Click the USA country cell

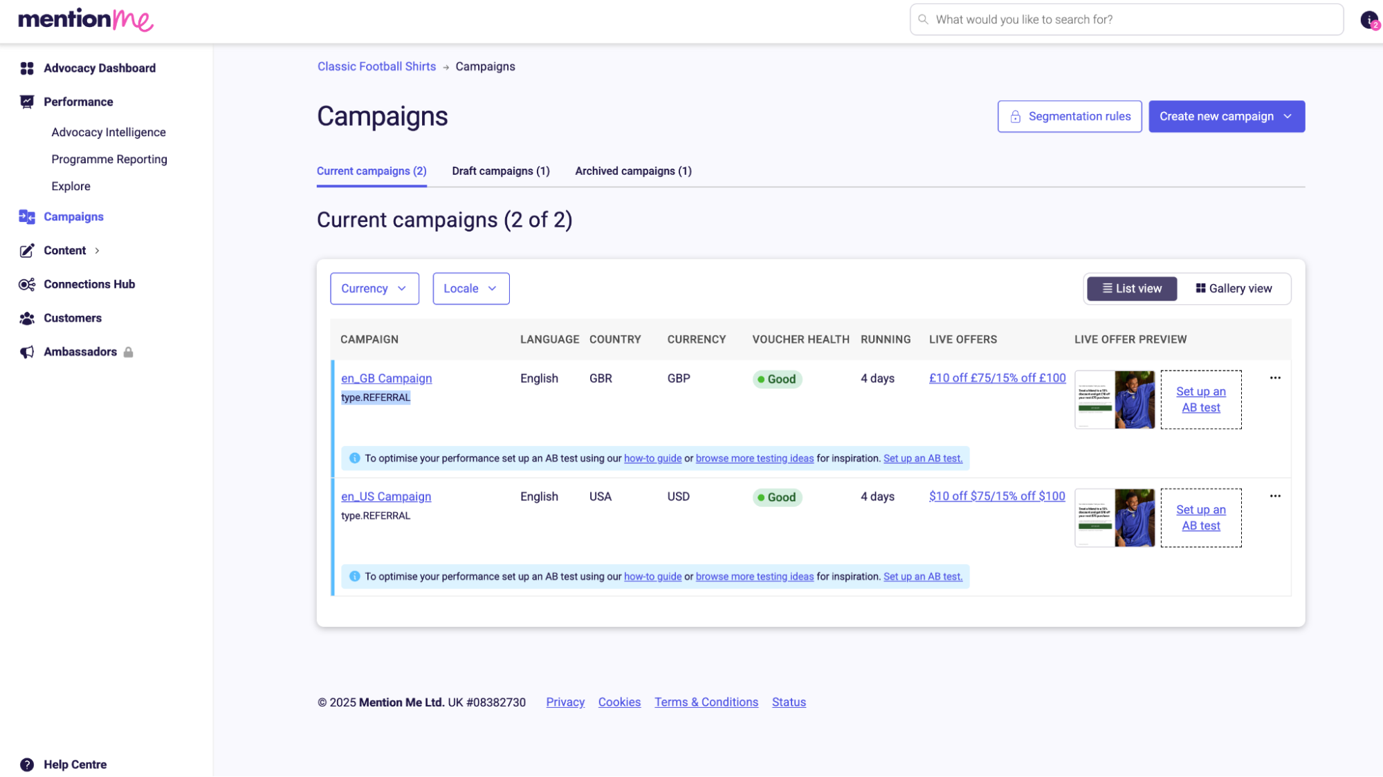click(x=600, y=496)
